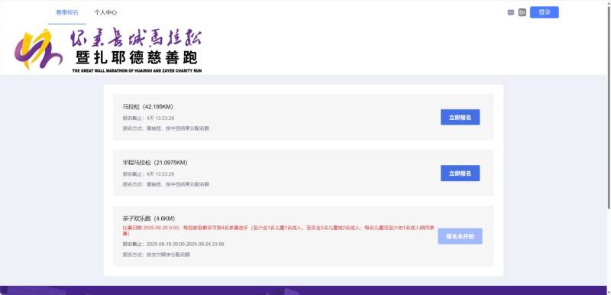Click the half marathon 报名截止 countdown text

[x=148, y=174]
